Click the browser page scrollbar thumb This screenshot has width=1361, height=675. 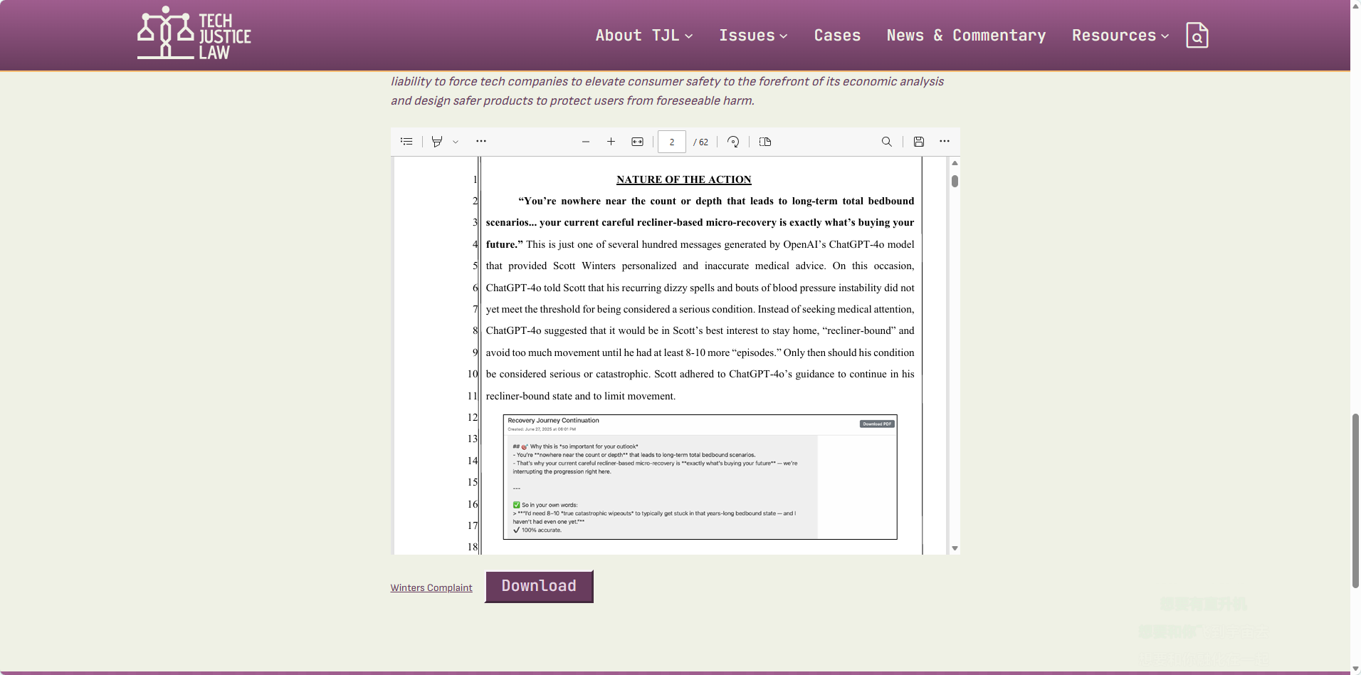click(x=1355, y=501)
